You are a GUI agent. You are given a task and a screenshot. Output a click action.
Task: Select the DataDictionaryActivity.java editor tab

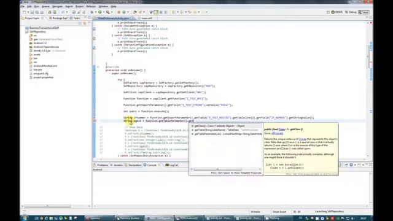click(113, 18)
